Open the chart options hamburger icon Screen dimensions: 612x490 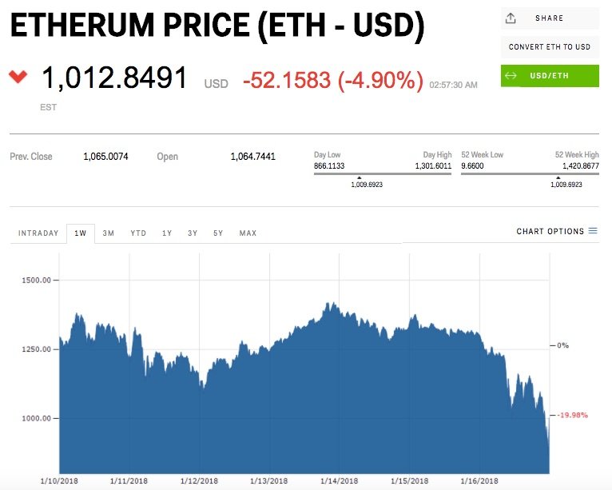(x=593, y=231)
